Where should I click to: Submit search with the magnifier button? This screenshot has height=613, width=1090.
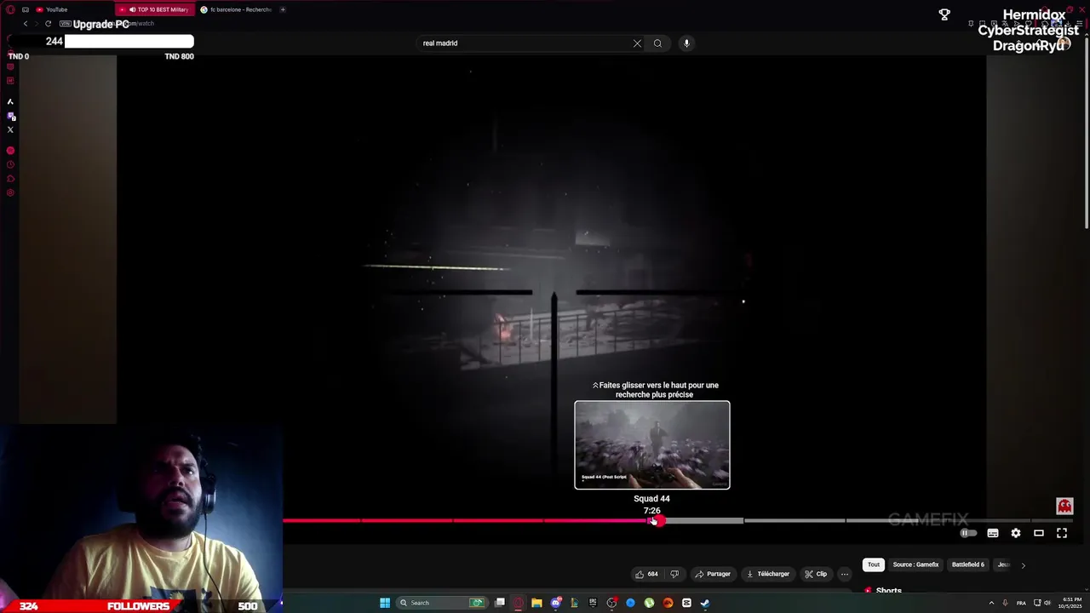(x=657, y=43)
